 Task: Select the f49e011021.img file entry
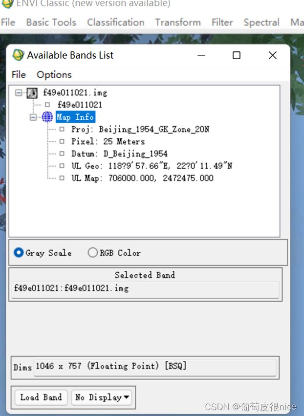click(75, 93)
